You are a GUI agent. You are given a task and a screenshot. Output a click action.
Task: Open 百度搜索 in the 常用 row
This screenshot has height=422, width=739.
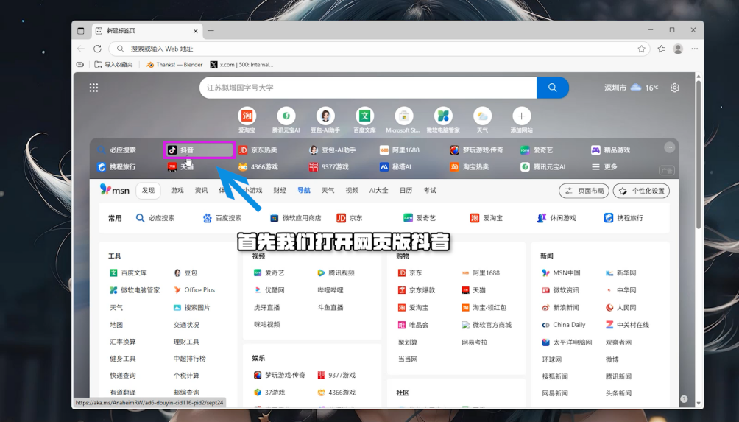pos(222,218)
